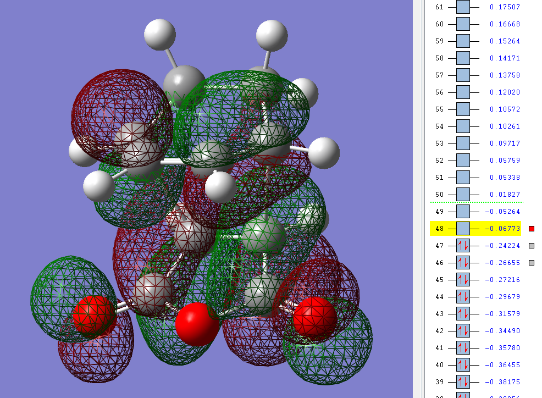Click the center bottom red oxygen atom
Image resolution: width=542 pixels, height=398 pixels.
pos(197,324)
